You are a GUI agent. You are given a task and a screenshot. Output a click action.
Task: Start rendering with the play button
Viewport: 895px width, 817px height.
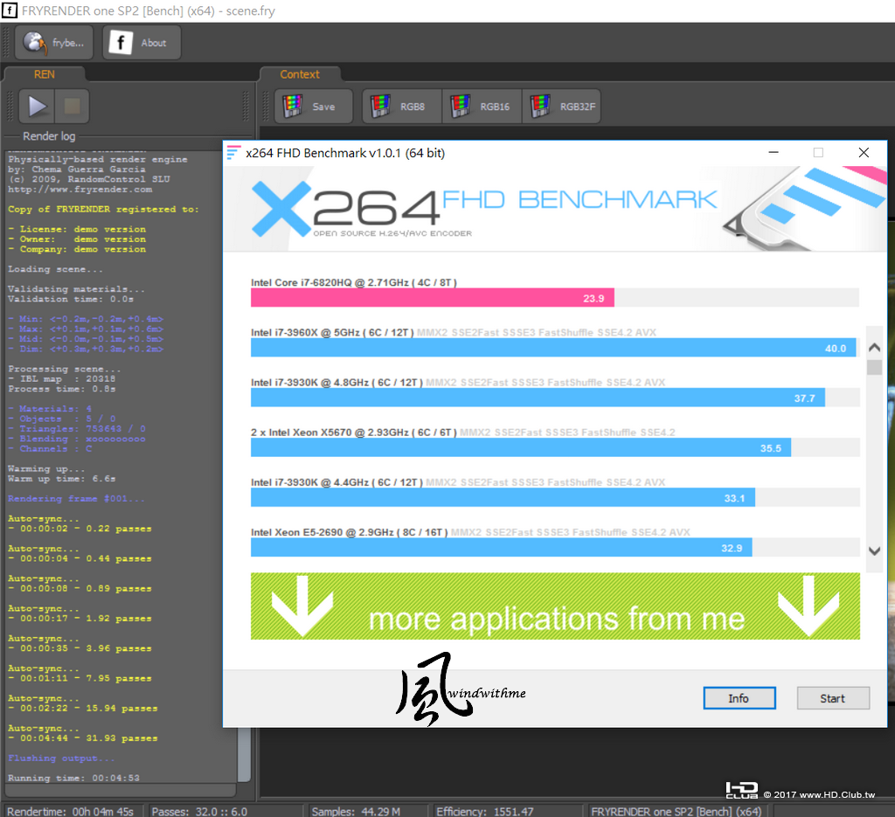[37, 106]
